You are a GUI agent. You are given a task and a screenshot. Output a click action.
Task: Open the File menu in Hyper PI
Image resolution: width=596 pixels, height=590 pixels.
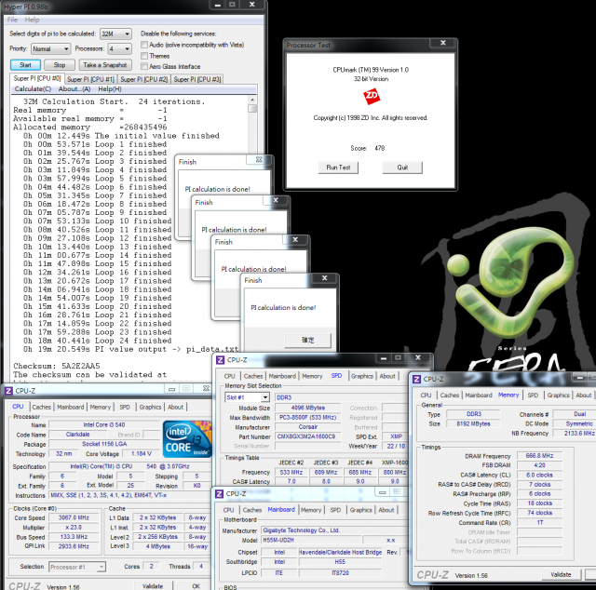click(12, 20)
